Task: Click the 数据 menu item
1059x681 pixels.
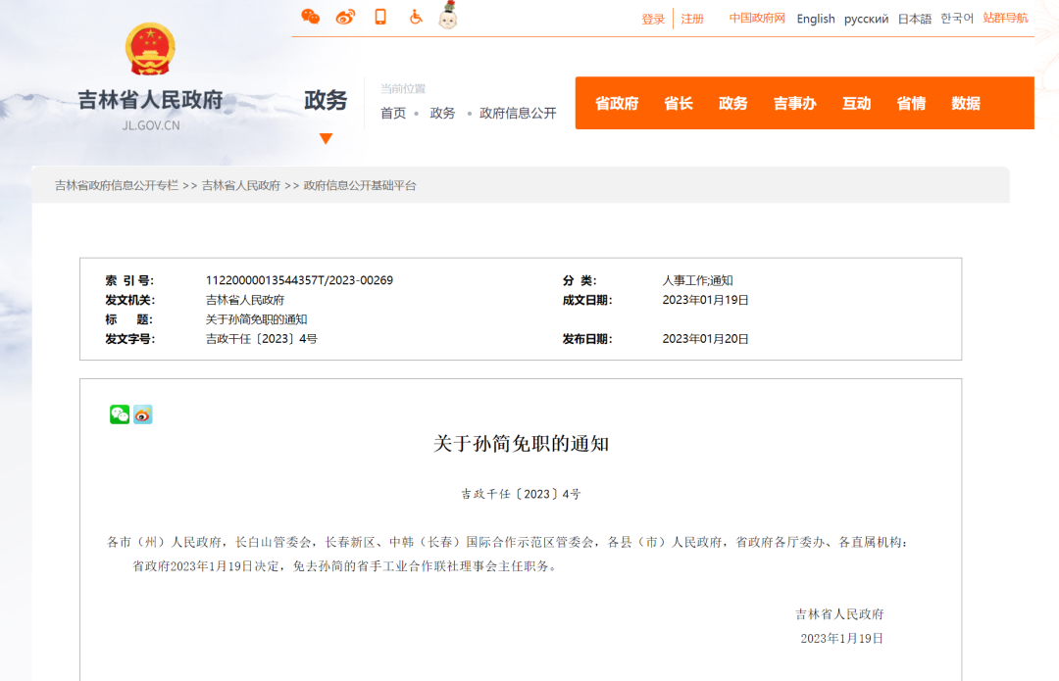Action: coord(966,103)
